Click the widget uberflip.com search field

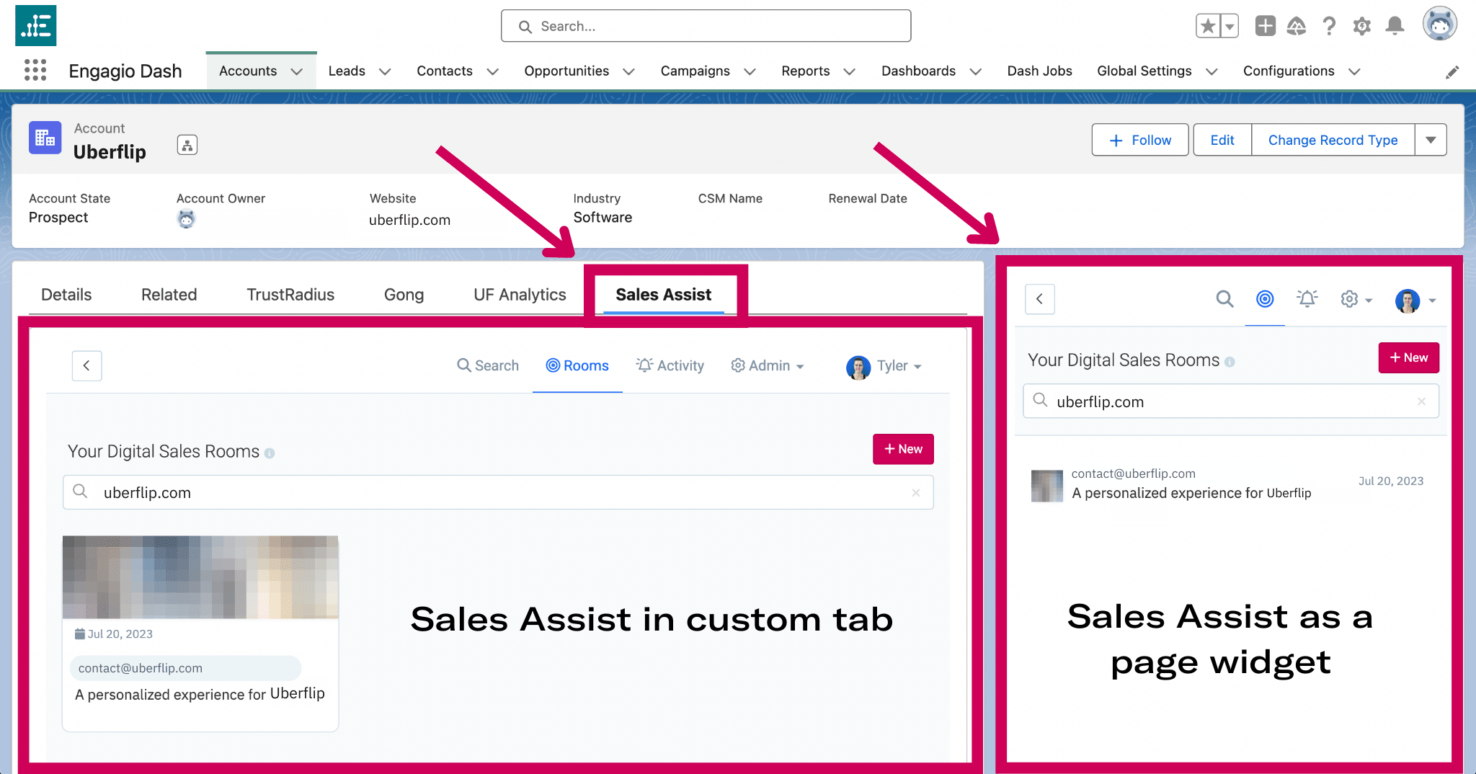click(1231, 401)
